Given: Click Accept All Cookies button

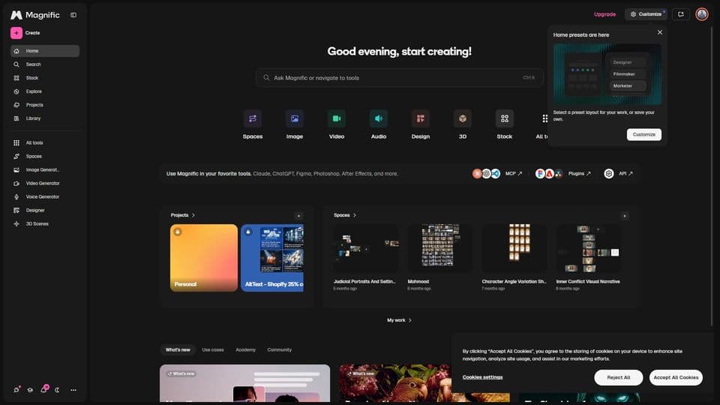Looking at the screenshot, I should (676, 377).
